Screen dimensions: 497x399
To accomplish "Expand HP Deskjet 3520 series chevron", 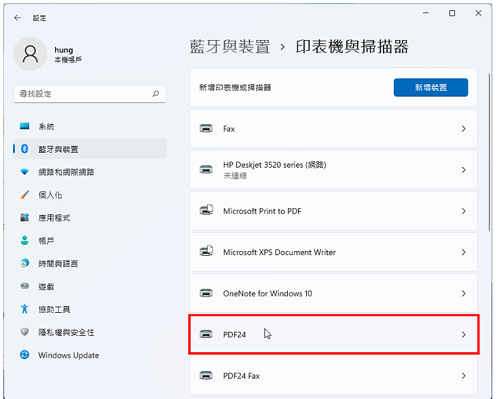I will tap(464, 170).
